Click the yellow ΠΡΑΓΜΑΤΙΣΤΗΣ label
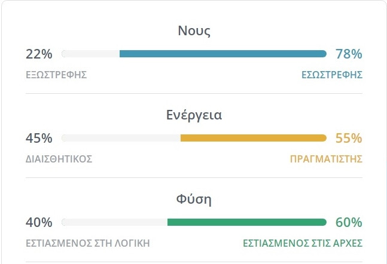387x264 pixels. tap(326, 159)
